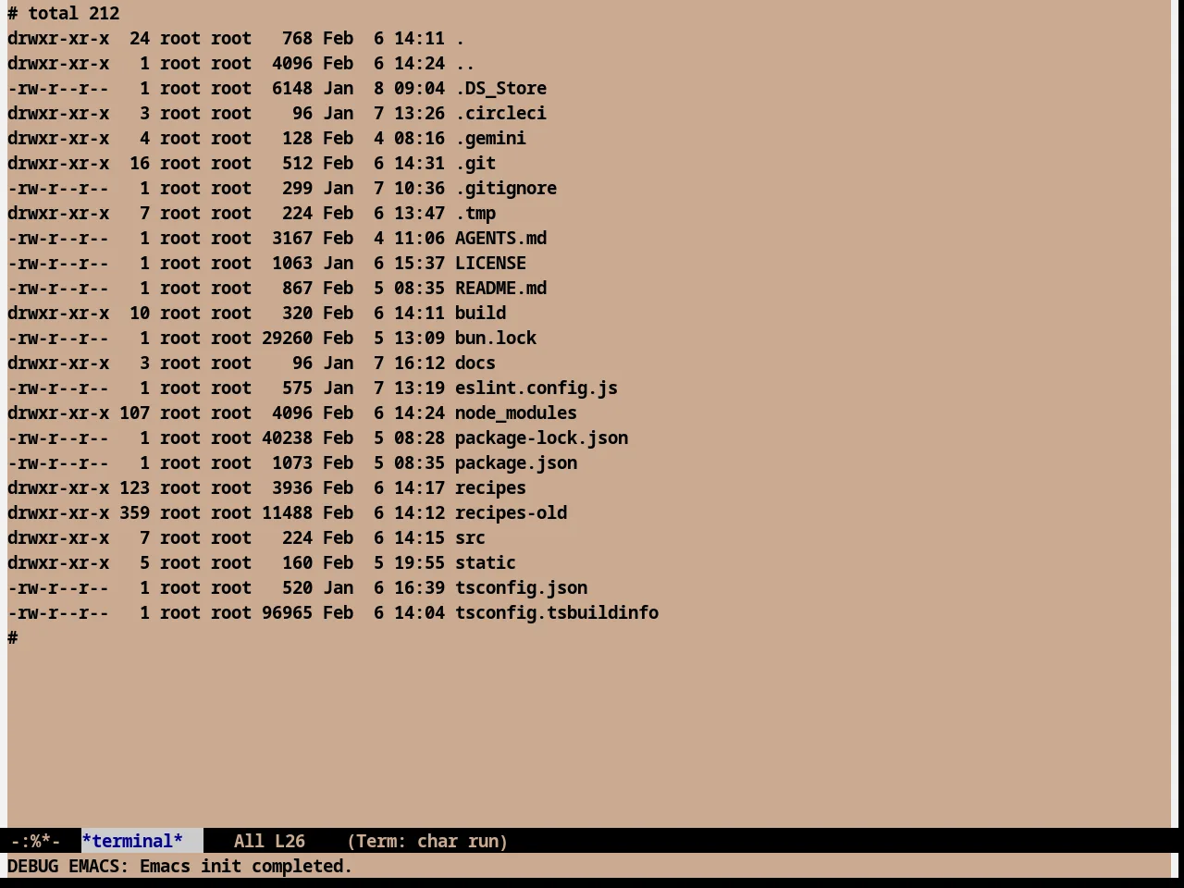Click the .gitignore file name

pyautogui.click(x=506, y=188)
